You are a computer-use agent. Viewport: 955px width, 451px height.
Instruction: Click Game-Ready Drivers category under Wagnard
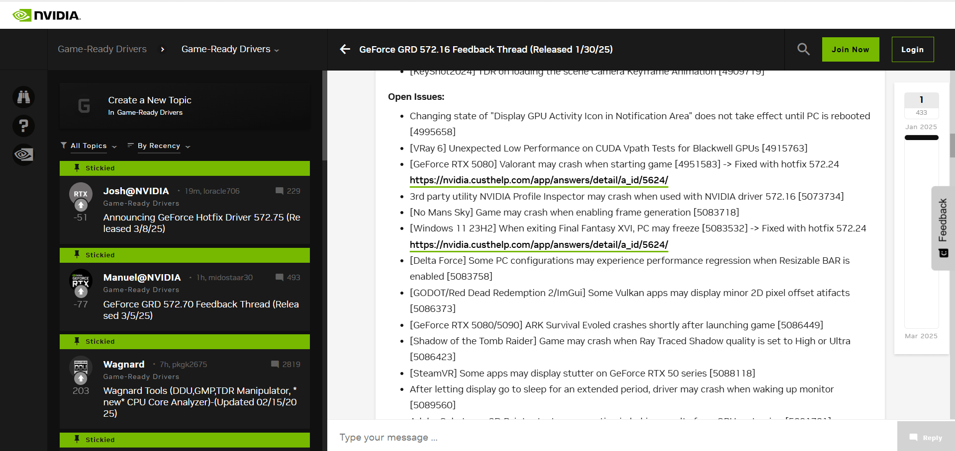141,376
